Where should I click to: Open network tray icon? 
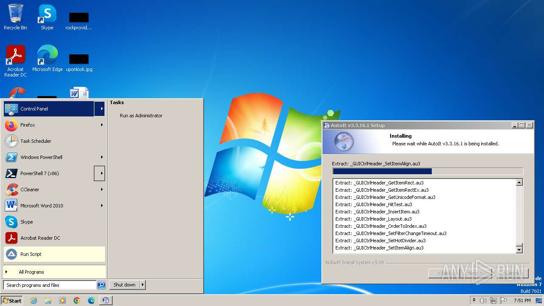493,300
